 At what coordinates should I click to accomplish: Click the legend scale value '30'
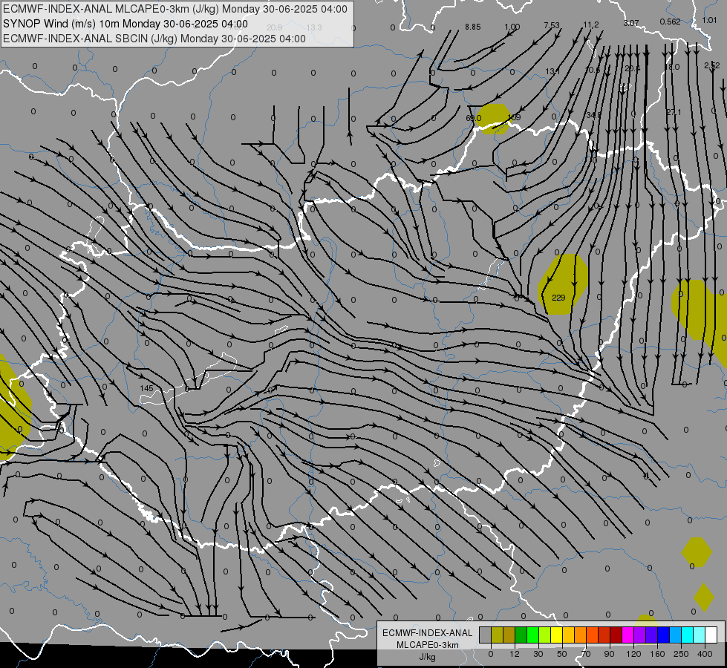538,654
